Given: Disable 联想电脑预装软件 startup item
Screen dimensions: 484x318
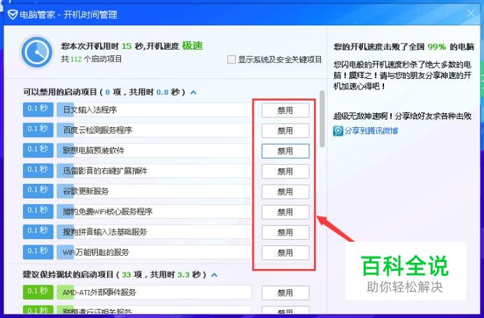Looking at the screenshot, I should (x=285, y=151).
